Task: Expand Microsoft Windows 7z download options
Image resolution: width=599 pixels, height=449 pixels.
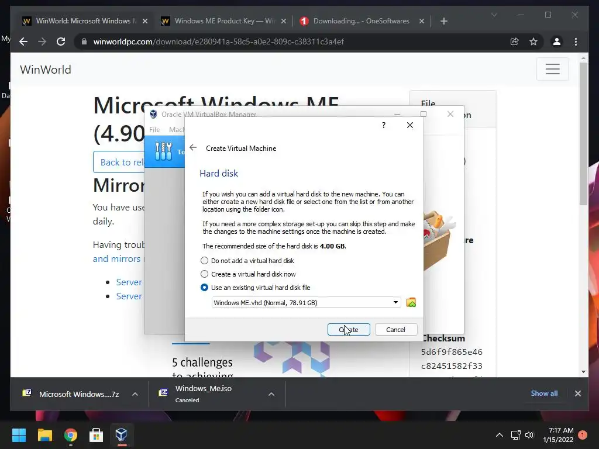Action: point(135,394)
